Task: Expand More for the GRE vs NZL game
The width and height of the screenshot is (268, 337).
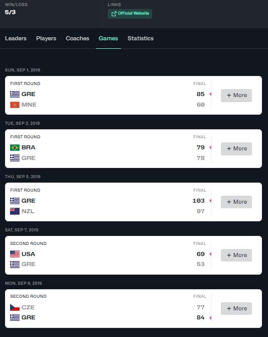Action: click(236, 202)
